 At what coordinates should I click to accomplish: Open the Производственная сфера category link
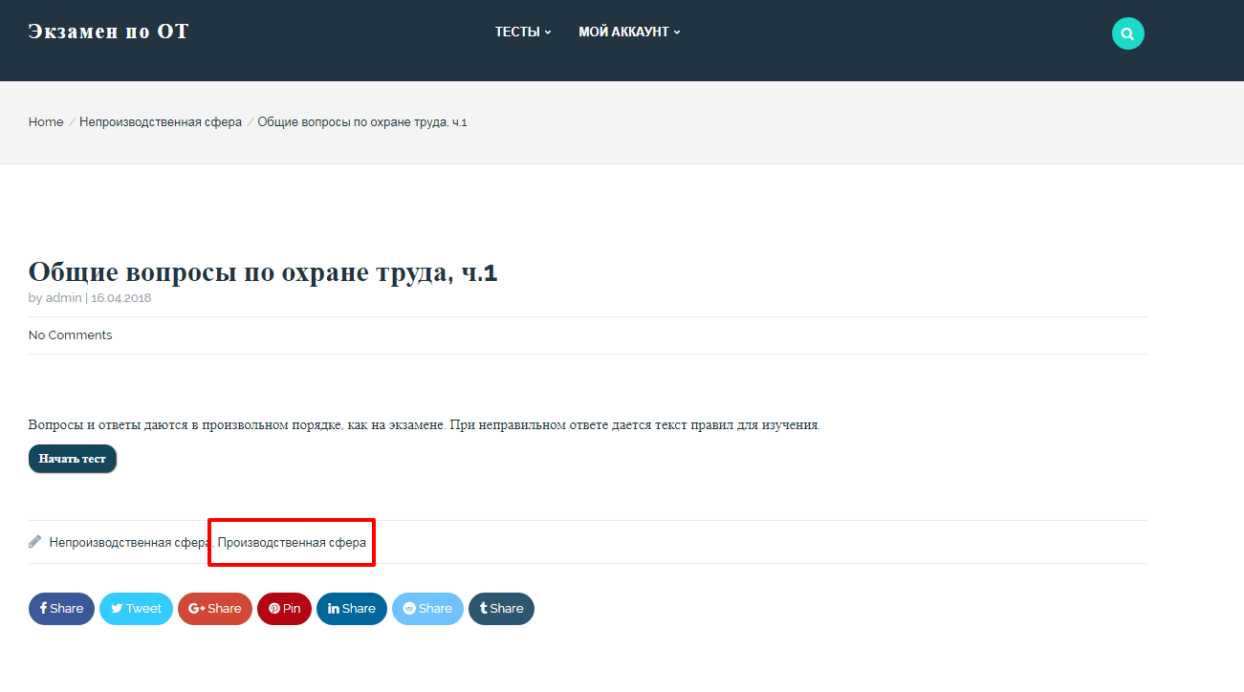pos(292,542)
